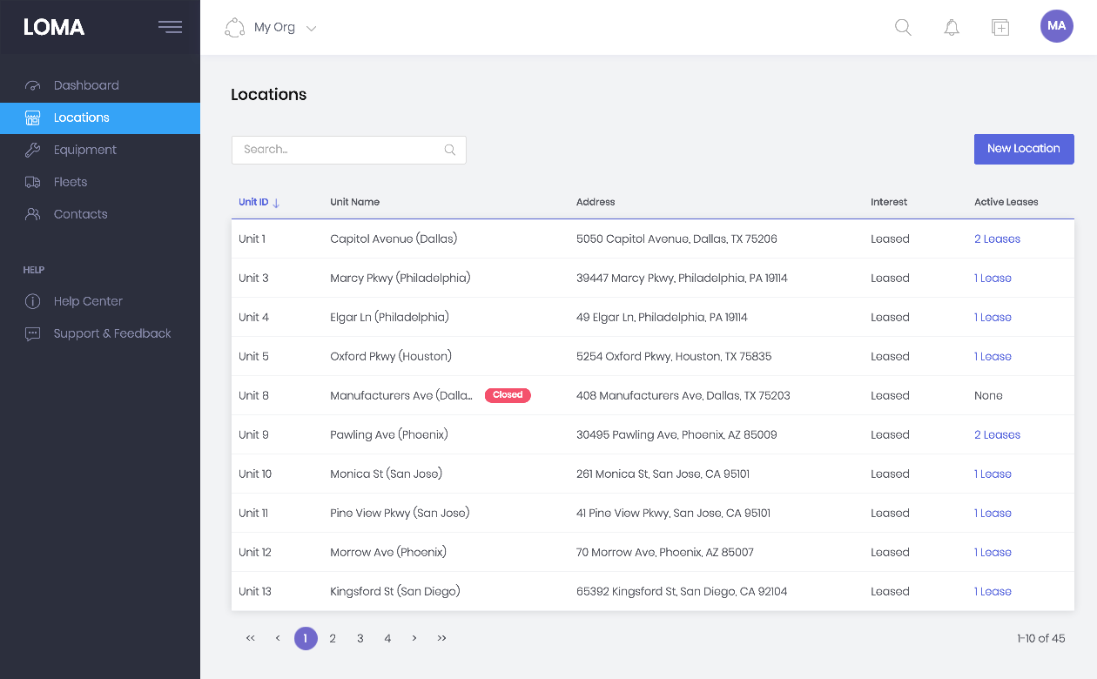This screenshot has width=1097, height=679.
Task: Click the New Location button
Action: pos(1023,149)
